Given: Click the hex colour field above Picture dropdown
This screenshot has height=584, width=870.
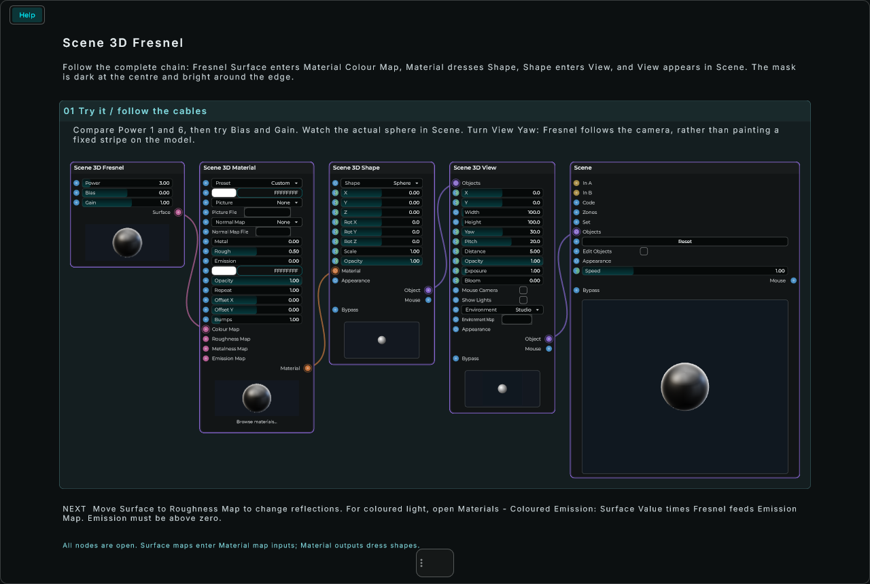Looking at the screenshot, I should (x=270, y=193).
